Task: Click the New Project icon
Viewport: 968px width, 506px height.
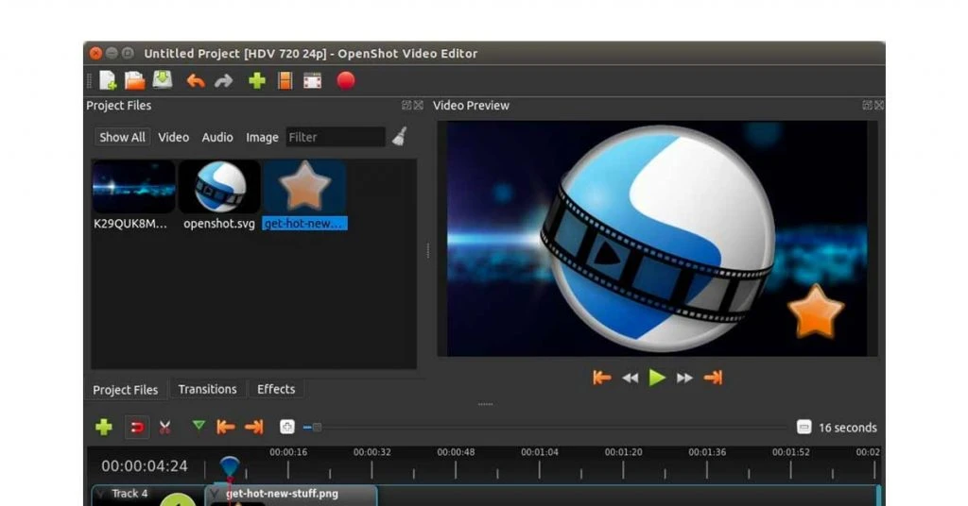Action: (108, 81)
